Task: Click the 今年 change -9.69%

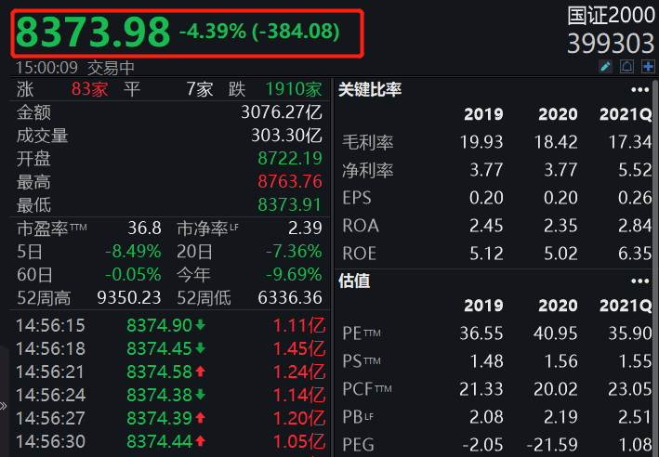Action: pyautogui.click(x=295, y=275)
